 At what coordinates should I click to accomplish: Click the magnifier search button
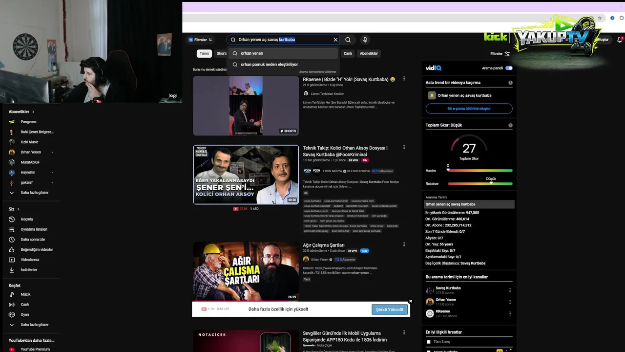pos(348,40)
